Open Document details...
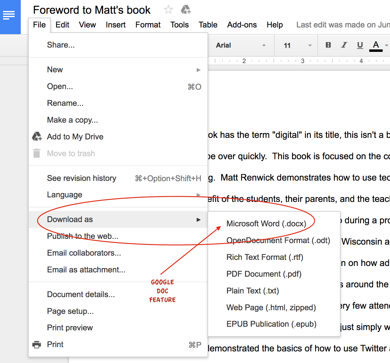This screenshot has height=363, width=390. tap(118, 294)
